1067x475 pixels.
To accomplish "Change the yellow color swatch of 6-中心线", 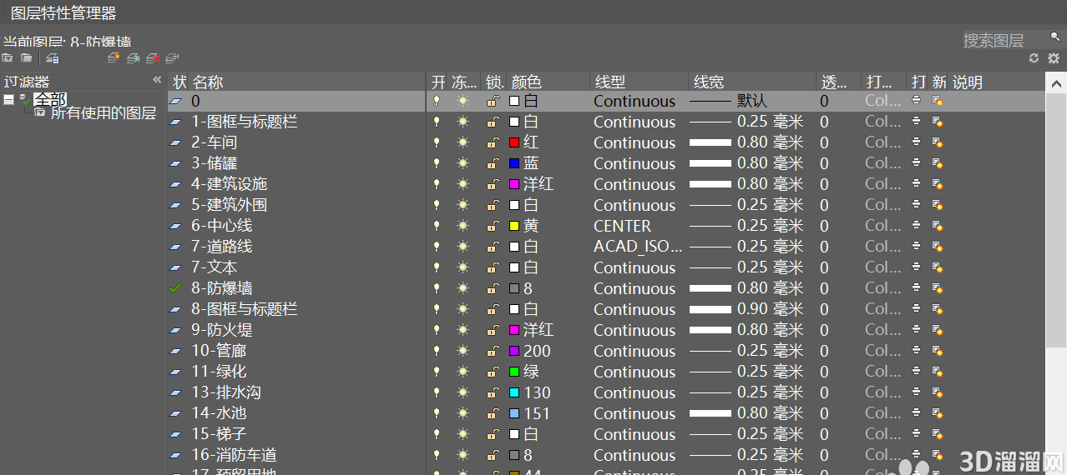I will 514,226.
